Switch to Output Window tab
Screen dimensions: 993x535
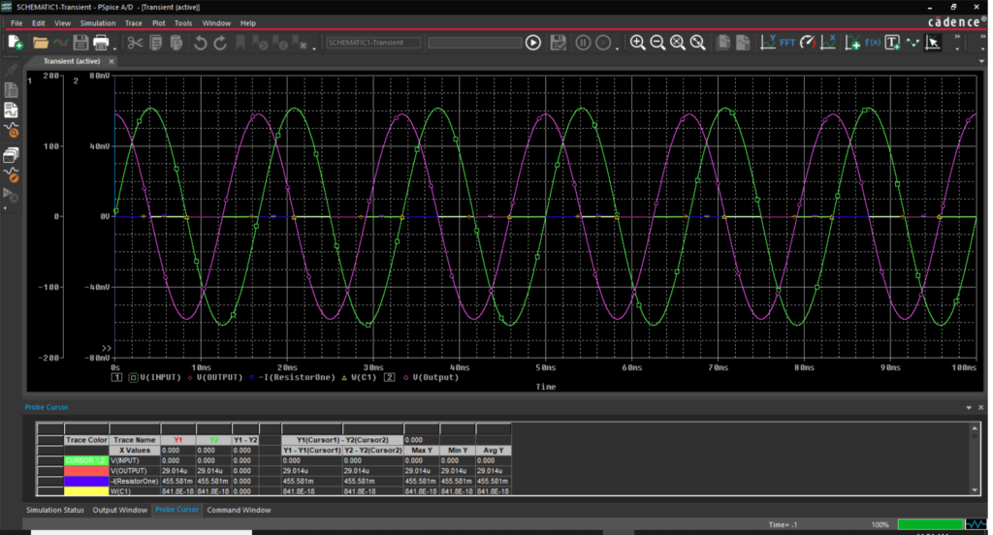(x=119, y=510)
